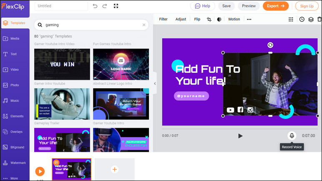Open the three-dots more toolbar options
The image size is (322, 181).
pos(249,19)
